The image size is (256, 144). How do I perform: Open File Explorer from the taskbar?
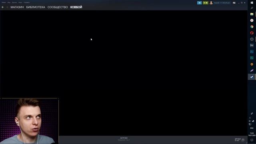pos(252,14)
